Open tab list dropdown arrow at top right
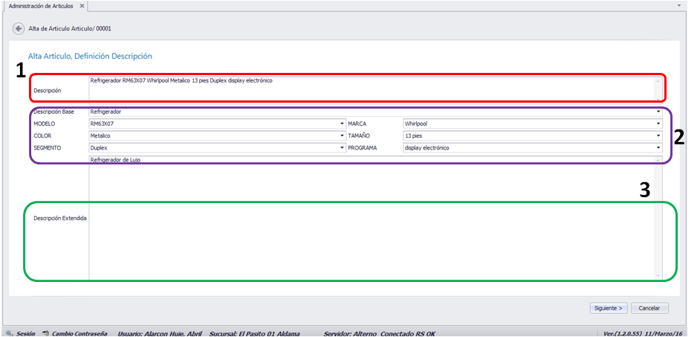The image size is (700, 337). pos(679,6)
